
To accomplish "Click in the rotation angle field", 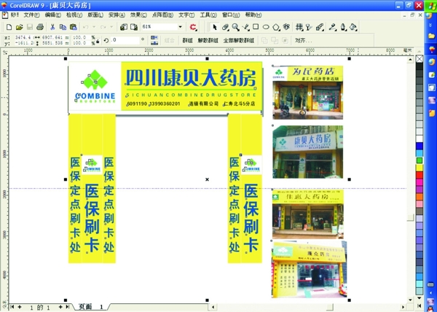I will click(x=125, y=40).
